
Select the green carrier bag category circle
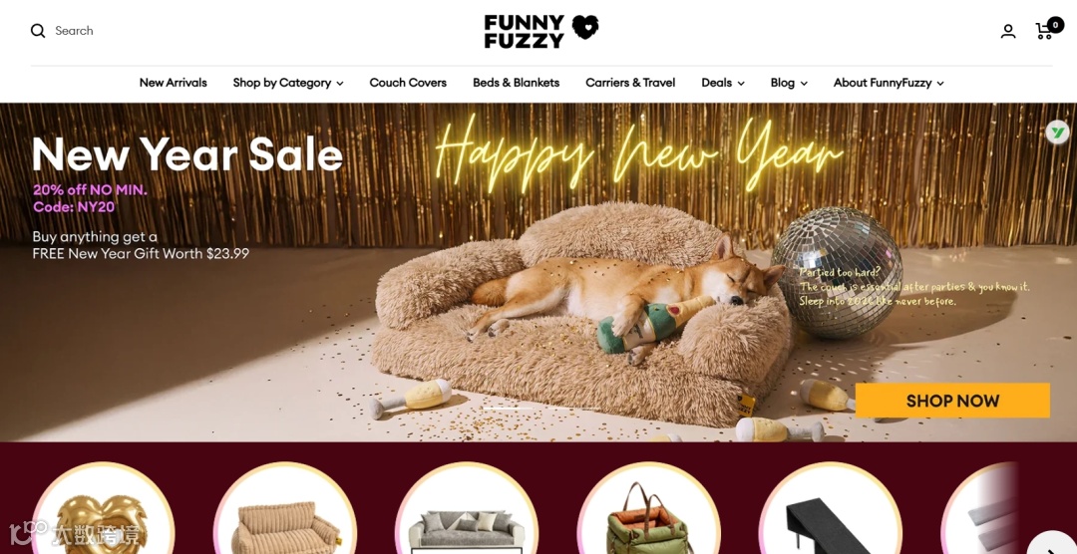coord(648,509)
